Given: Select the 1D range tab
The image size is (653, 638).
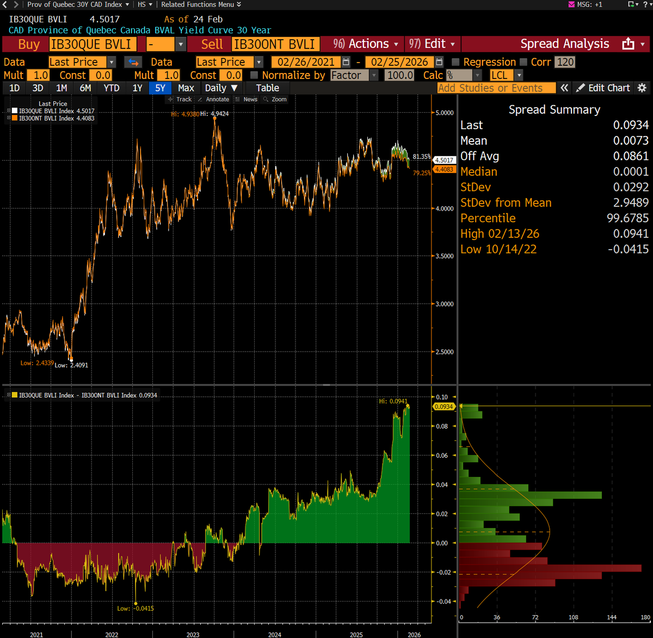Looking at the screenshot, I should pyautogui.click(x=14, y=88).
